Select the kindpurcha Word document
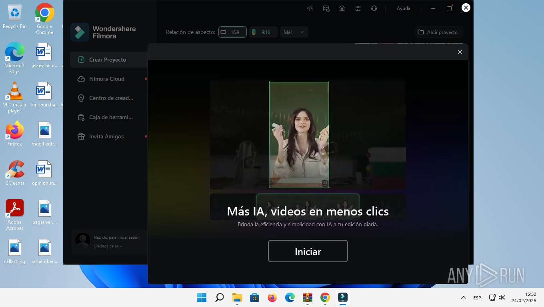Screen dimensions: 544x307 [x=44, y=95]
